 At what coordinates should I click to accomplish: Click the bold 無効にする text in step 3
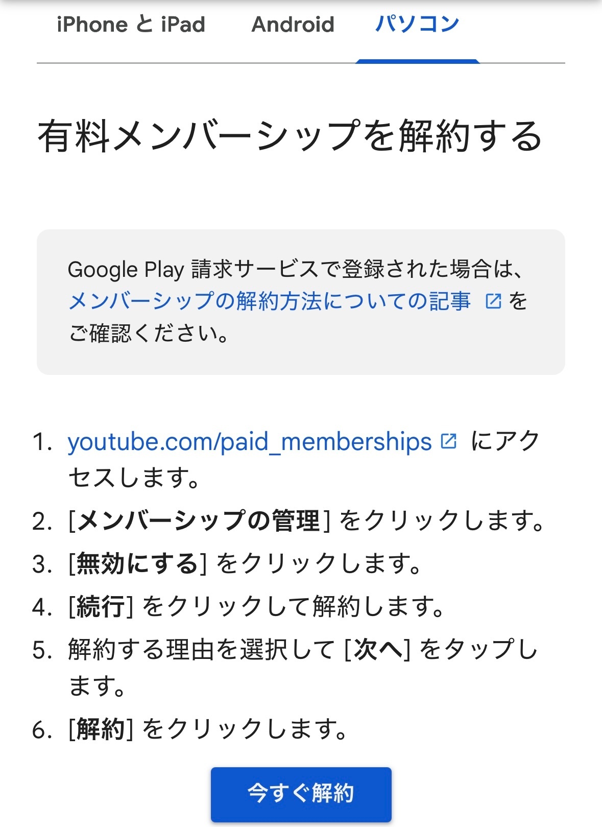137,564
